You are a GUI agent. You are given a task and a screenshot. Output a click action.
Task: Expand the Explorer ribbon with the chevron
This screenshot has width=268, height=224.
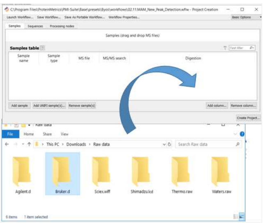pos(235,134)
